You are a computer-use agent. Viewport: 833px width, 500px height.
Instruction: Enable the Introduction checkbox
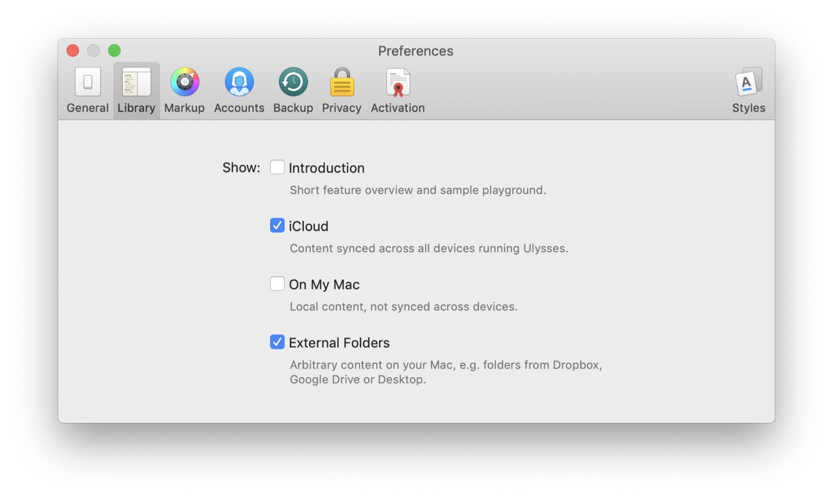277,167
